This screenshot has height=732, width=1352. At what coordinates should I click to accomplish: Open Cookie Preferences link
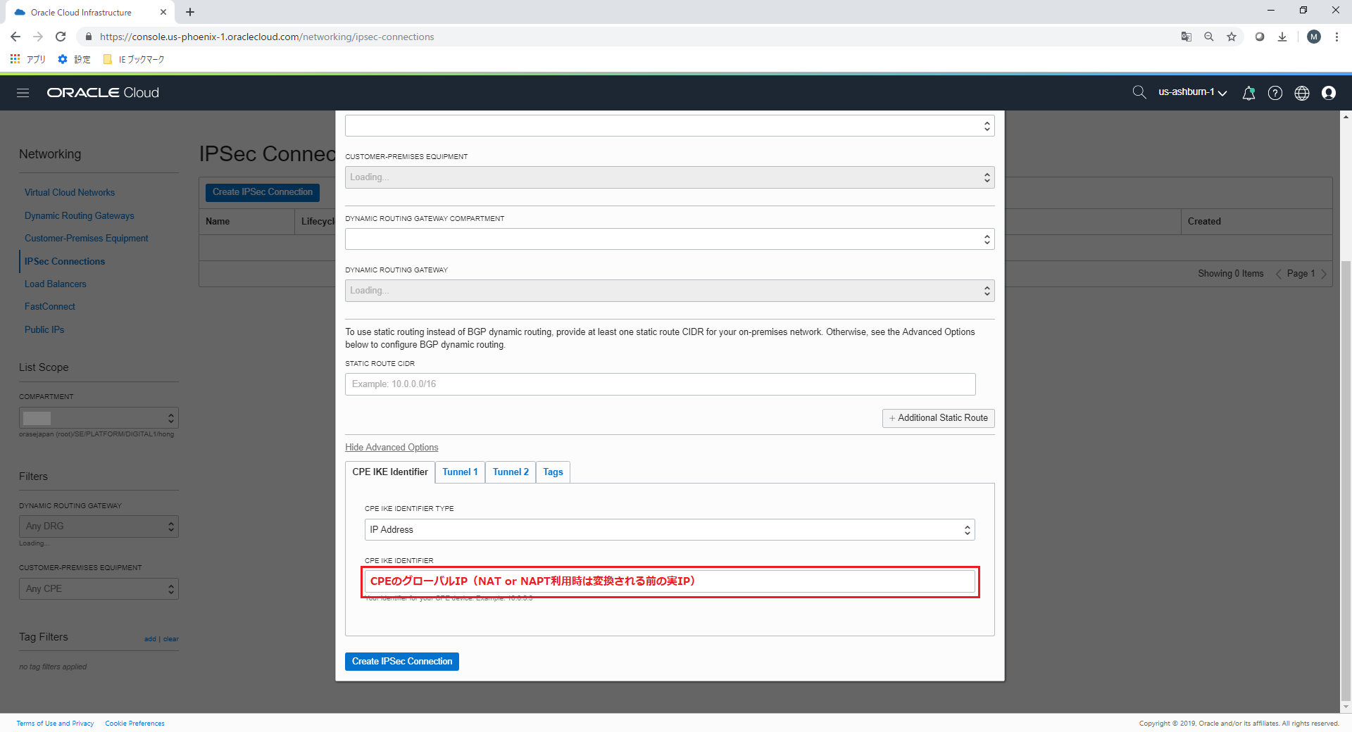point(134,724)
